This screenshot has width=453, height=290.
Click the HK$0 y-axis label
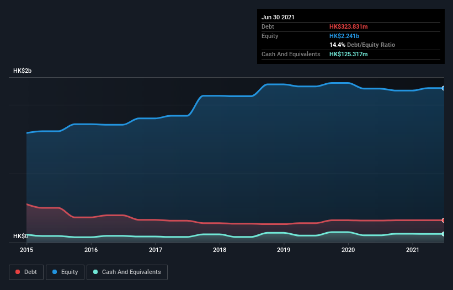20,236
